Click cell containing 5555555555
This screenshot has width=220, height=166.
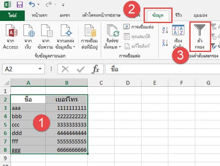tap(67, 141)
